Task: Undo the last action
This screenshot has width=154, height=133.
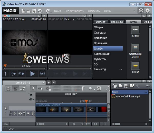Action: [x=40, y=11]
